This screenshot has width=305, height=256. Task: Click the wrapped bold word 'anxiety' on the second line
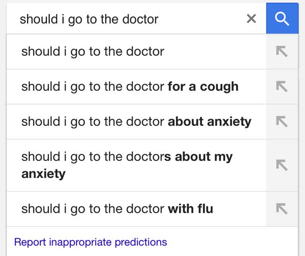44,174
